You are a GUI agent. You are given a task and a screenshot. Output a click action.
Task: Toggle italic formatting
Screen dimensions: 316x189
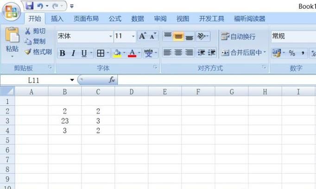(x=73, y=53)
